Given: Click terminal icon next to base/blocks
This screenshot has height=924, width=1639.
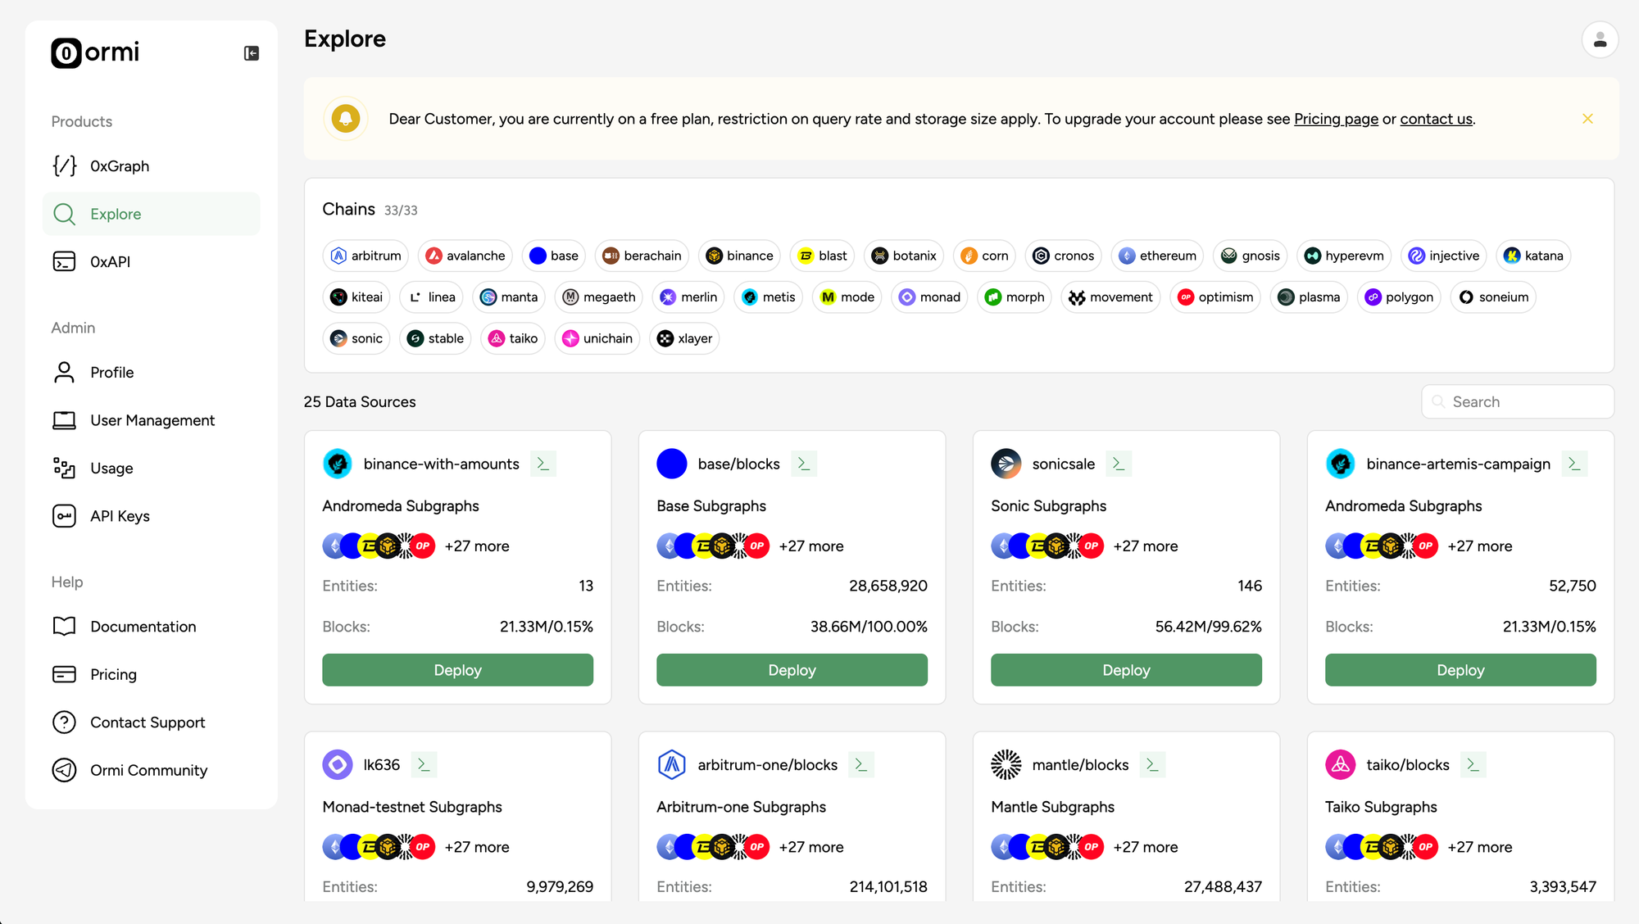Looking at the screenshot, I should [804, 464].
